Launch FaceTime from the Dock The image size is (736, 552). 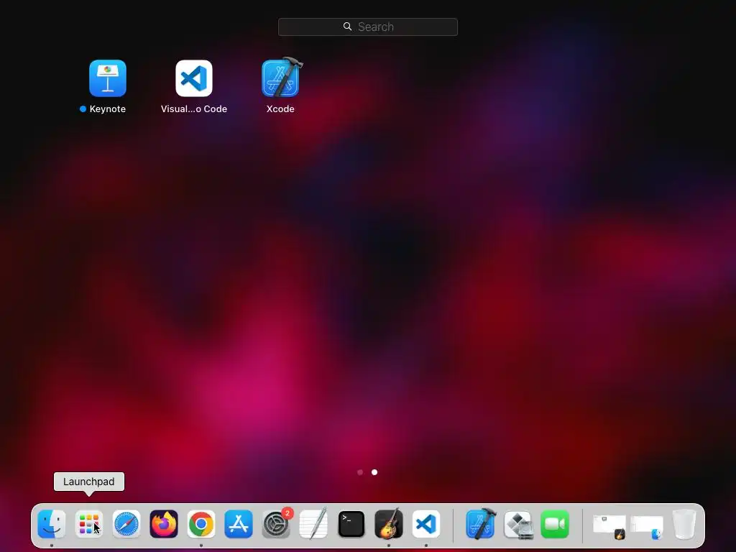pyautogui.click(x=555, y=524)
